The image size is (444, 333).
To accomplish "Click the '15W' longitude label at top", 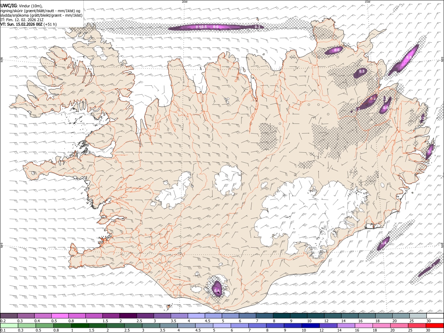I will click(367, 2).
